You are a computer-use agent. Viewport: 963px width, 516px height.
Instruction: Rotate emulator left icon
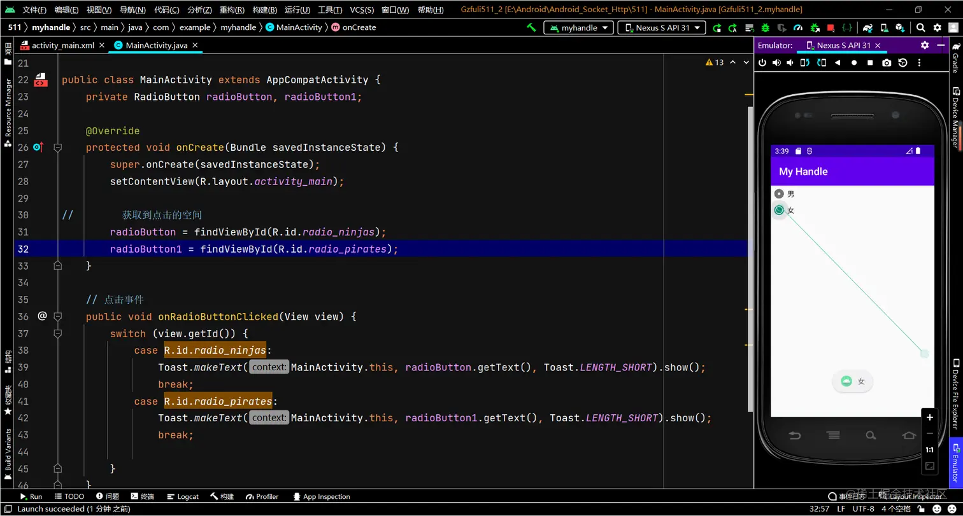806,62
